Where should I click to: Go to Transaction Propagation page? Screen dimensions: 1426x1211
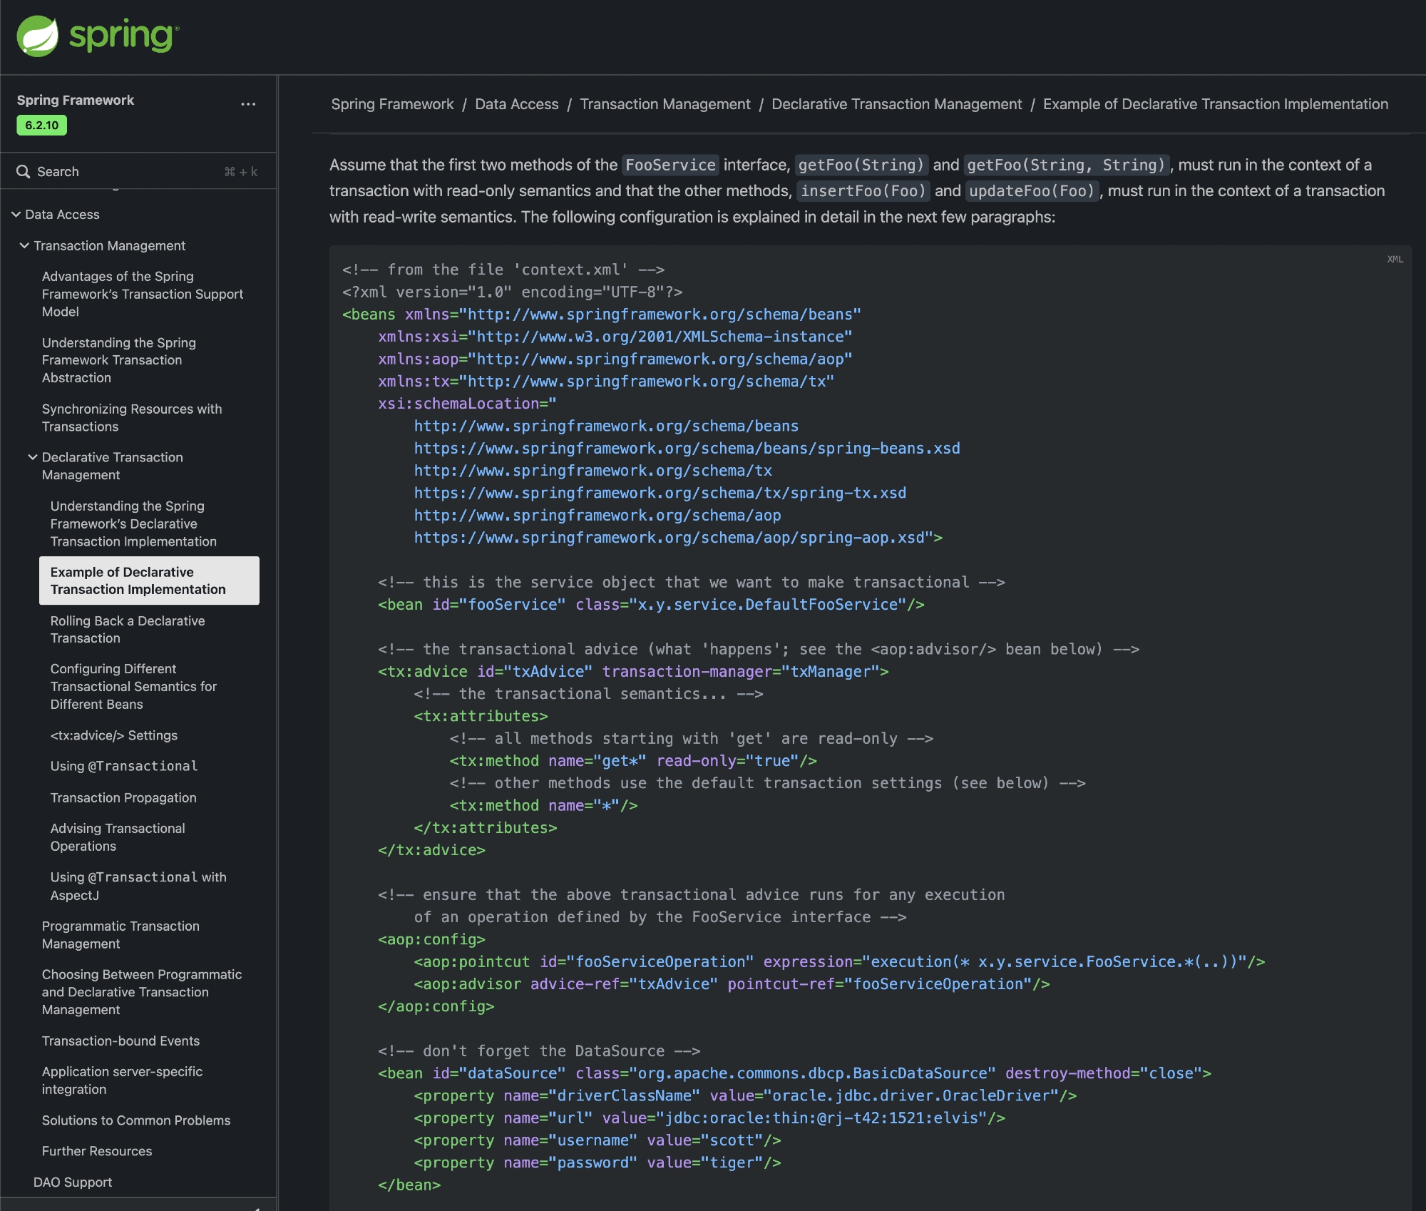(x=123, y=797)
